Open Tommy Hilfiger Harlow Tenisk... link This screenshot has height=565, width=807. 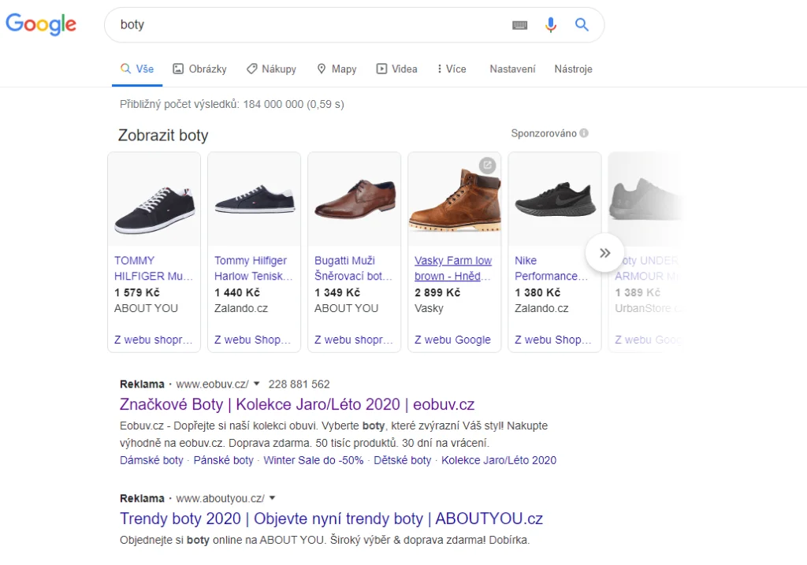pos(253,268)
